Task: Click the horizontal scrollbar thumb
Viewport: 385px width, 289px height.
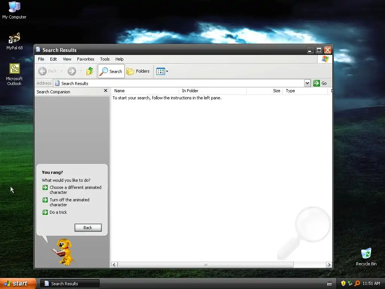Action: click(x=206, y=265)
